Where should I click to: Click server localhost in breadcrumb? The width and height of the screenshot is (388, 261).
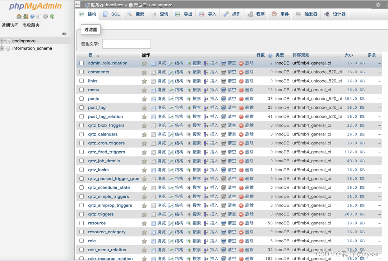[x=107, y=5]
